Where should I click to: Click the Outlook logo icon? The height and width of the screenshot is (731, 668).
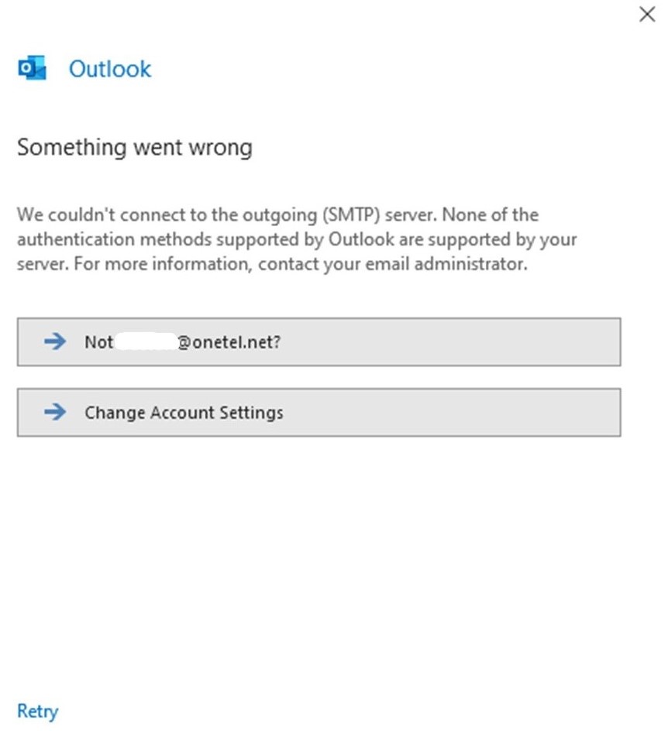[x=32, y=69]
